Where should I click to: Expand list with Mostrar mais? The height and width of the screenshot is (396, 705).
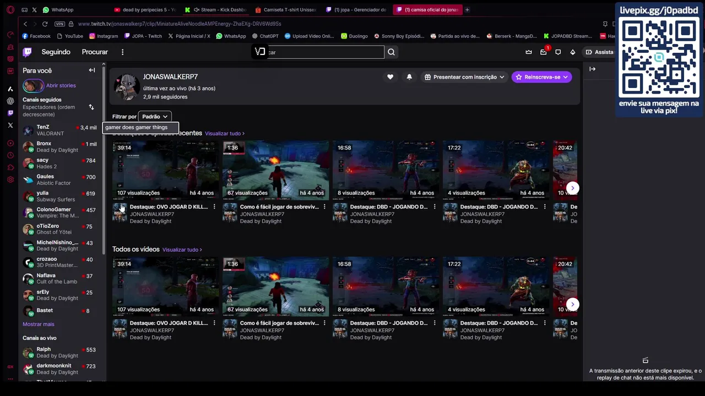[39, 324]
